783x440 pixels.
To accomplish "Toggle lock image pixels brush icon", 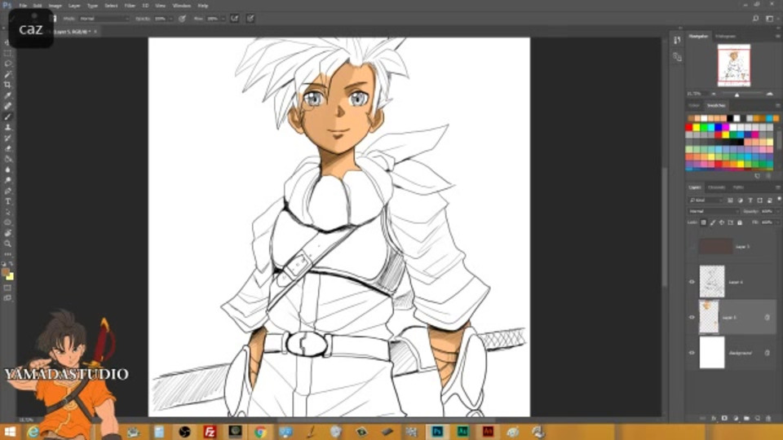I will 713,222.
